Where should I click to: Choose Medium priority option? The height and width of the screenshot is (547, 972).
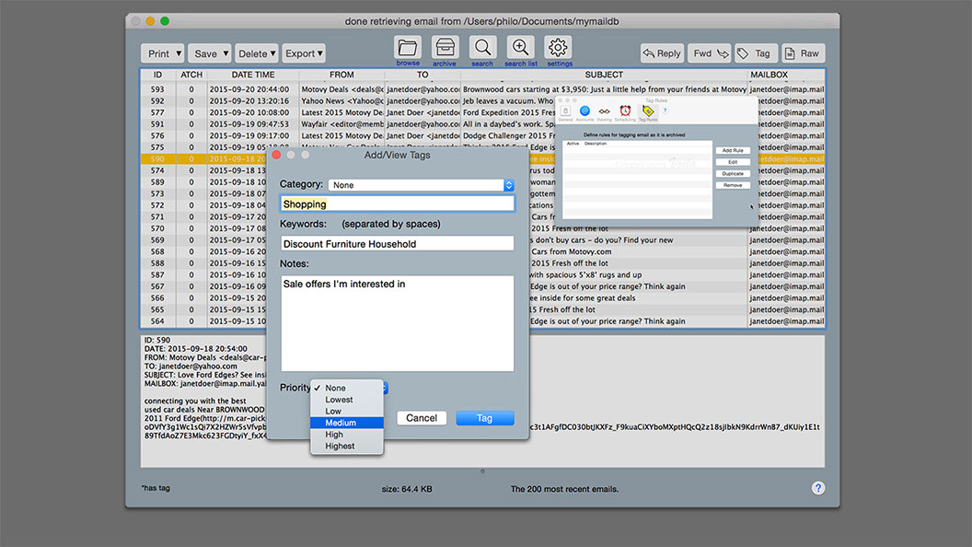point(346,423)
